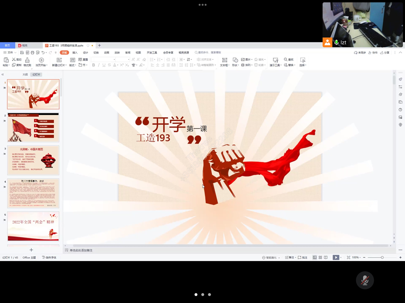Toggle Superscript formatting
This screenshot has width=405, height=303.
122,65
